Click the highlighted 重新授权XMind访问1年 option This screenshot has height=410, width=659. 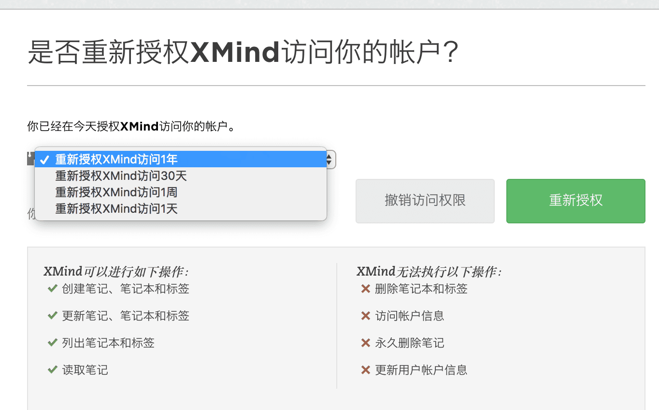pos(116,159)
